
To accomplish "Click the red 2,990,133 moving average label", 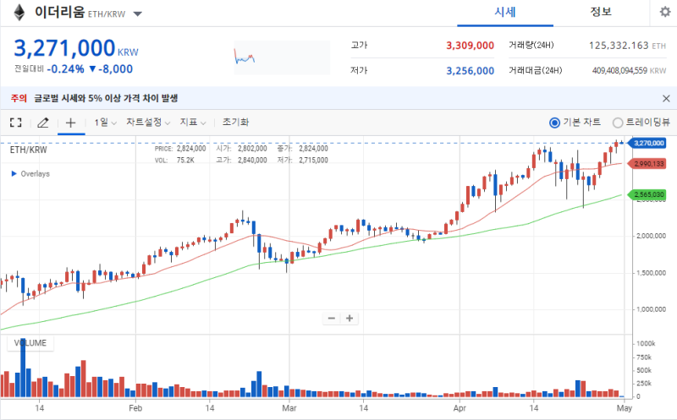I will pos(647,164).
